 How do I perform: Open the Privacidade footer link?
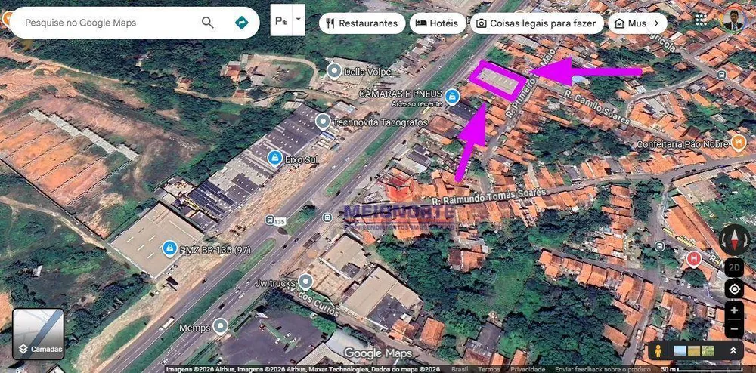[528, 369]
